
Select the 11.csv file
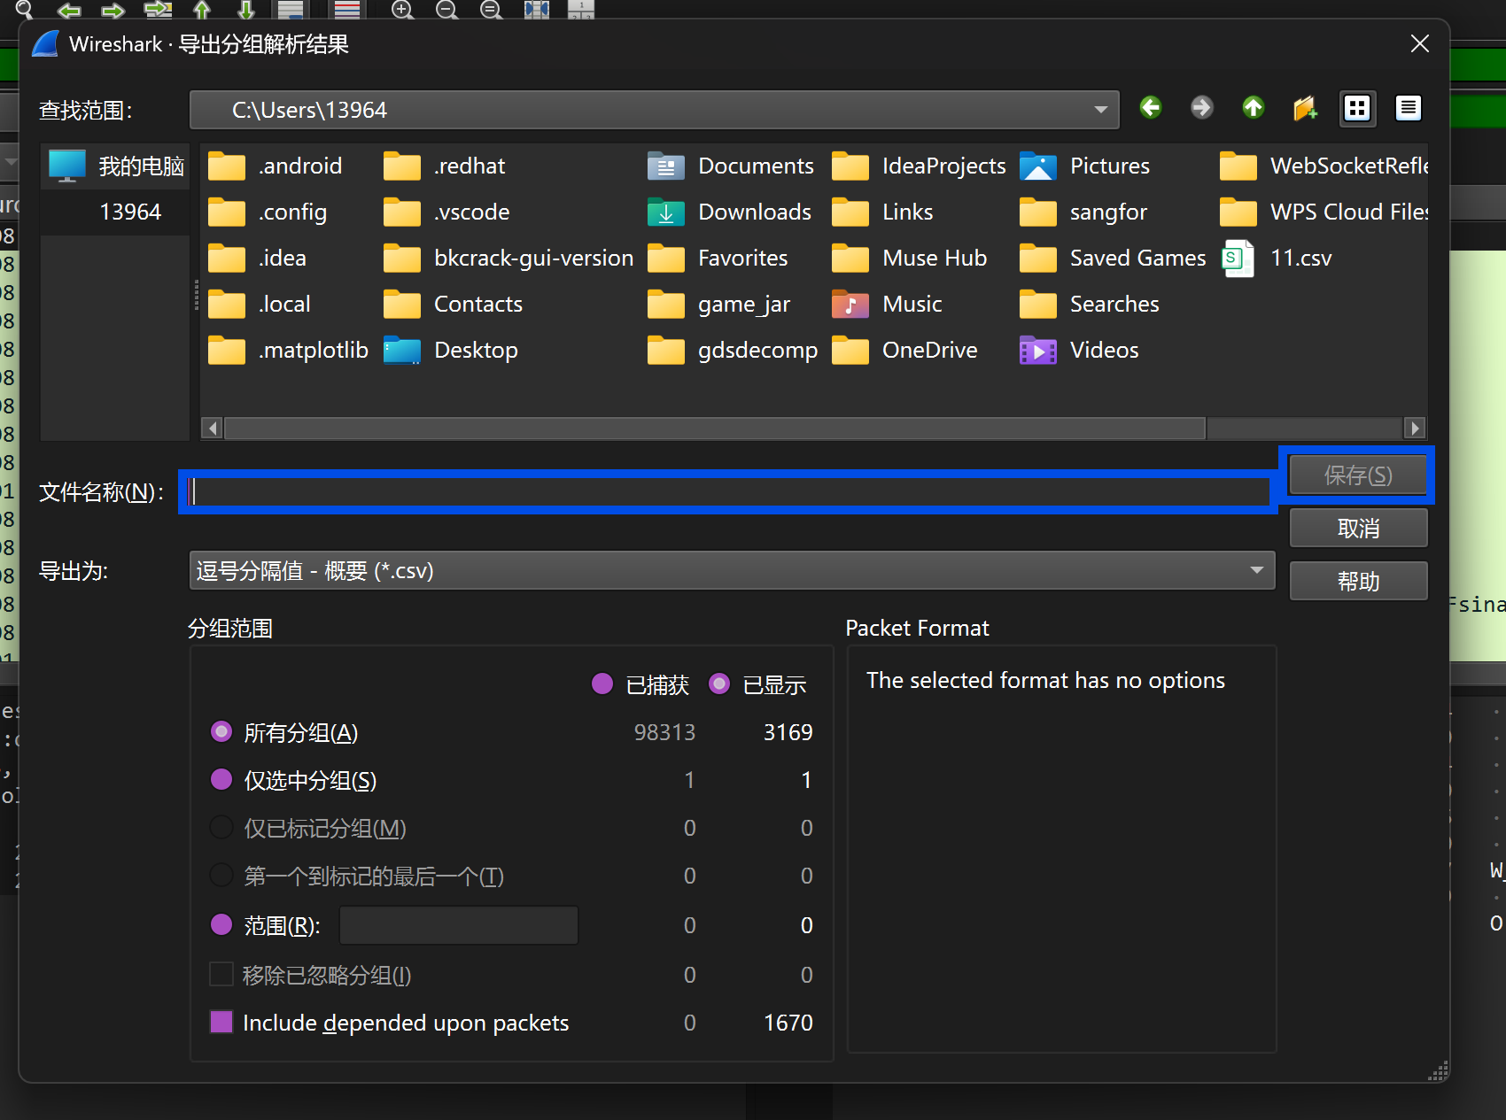[1277, 259]
